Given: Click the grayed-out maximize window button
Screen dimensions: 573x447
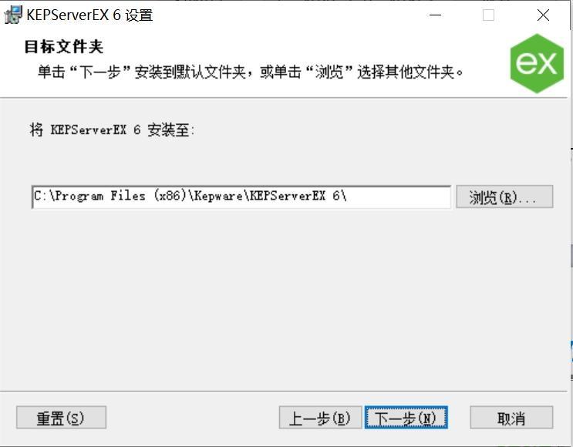Looking at the screenshot, I should [489, 15].
